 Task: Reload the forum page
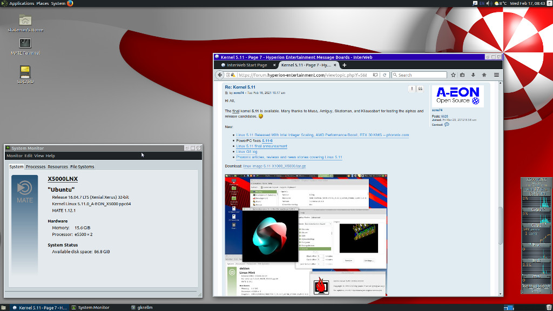[x=385, y=75]
